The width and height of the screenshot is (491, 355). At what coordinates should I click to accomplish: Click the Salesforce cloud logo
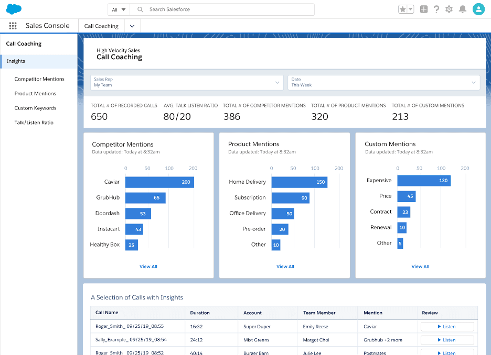[14, 9]
